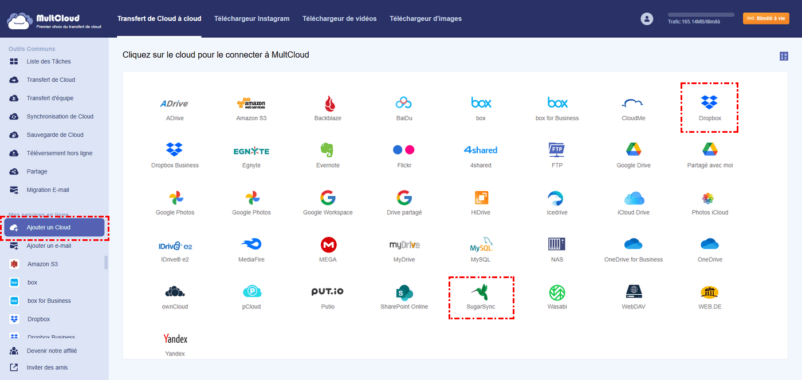Choose the 4shared service
The height and width of the screenshot is (380, 802).
click(480, 150)
